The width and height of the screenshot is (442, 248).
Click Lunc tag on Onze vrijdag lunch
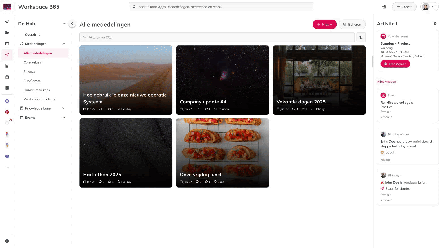[x=219, y=182]
